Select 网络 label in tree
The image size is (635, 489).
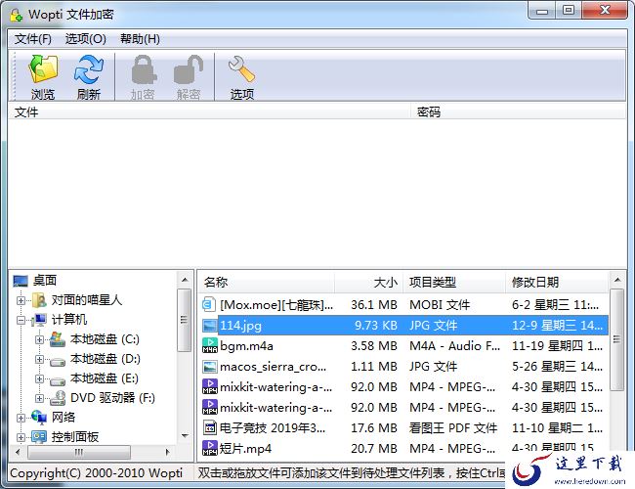click(63, 417)
